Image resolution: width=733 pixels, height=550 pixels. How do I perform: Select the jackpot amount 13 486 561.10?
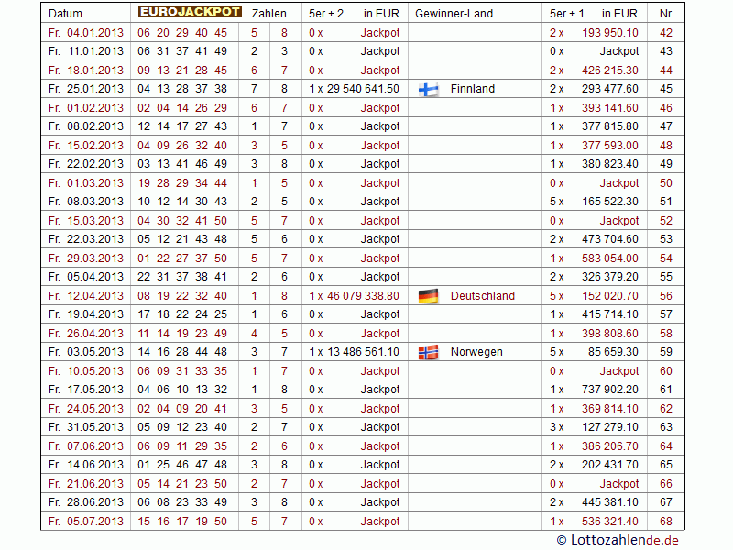(x=363, y=352)
